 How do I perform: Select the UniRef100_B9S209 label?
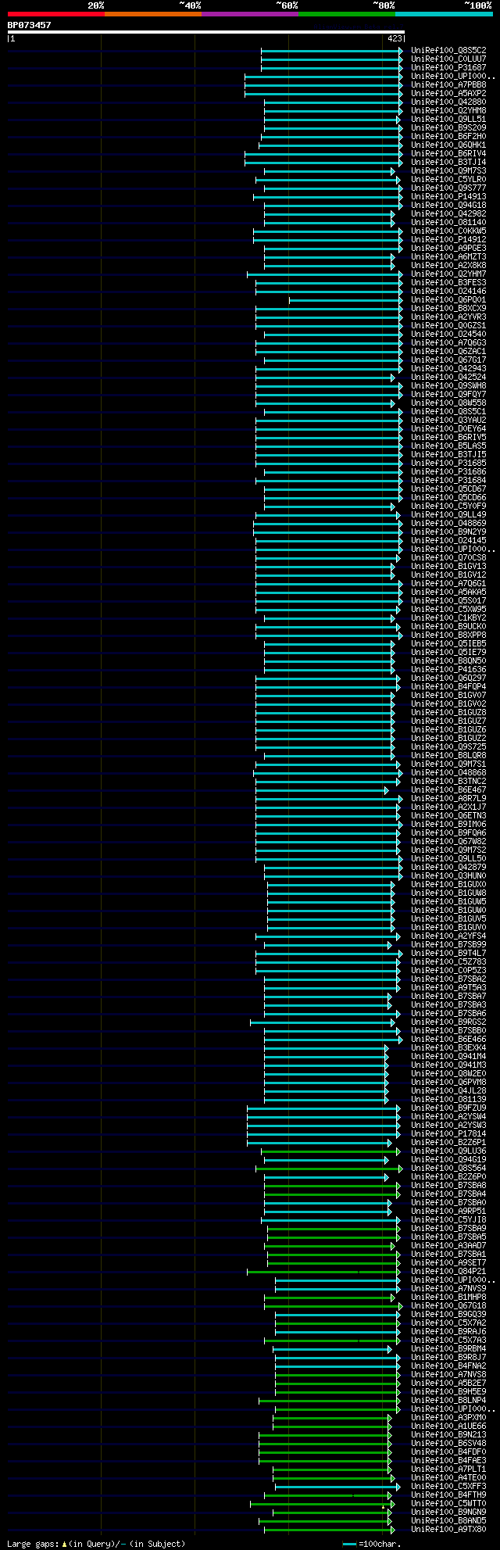tap(448, 127)
